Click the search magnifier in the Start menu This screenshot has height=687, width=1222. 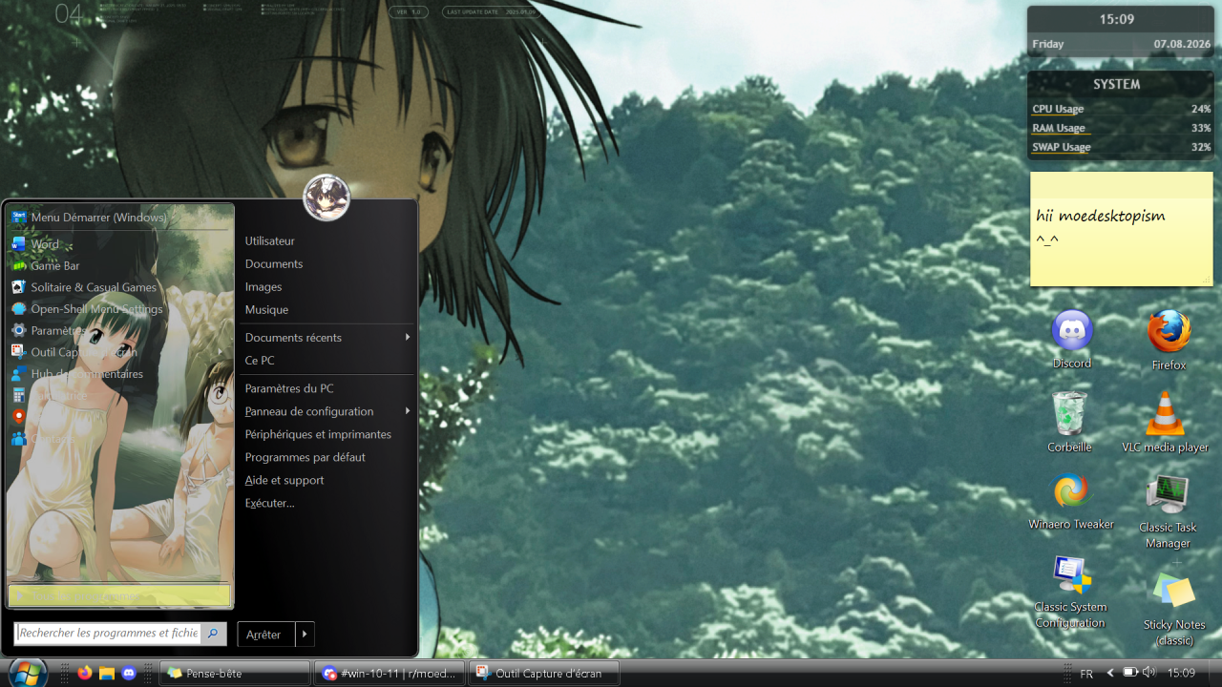coord(214,633)
